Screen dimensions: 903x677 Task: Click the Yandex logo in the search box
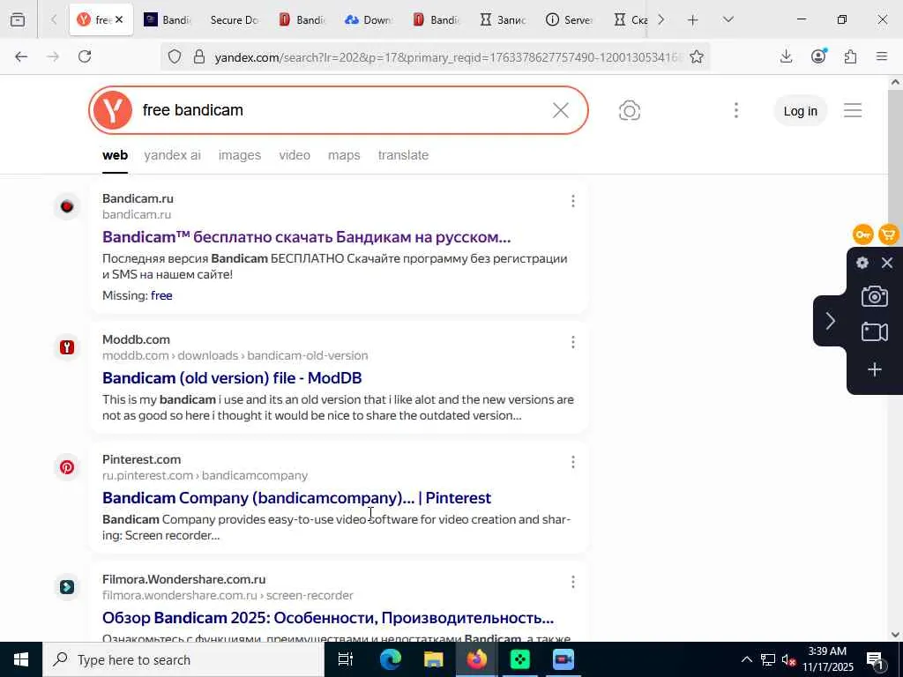pos(112,110)
